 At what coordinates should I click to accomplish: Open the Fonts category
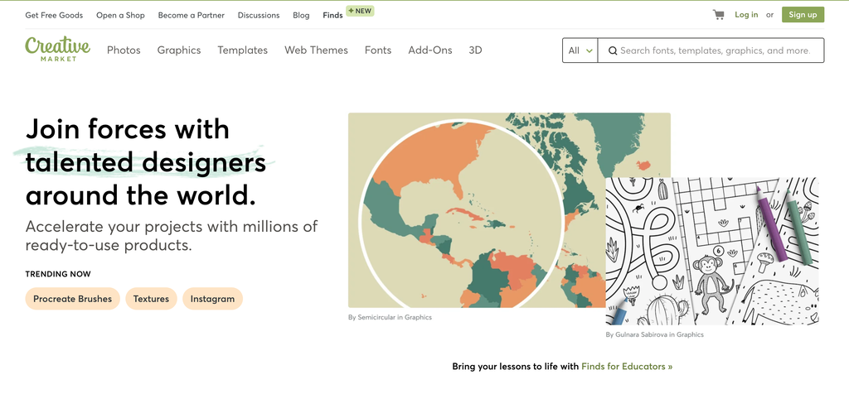(378, 50)
